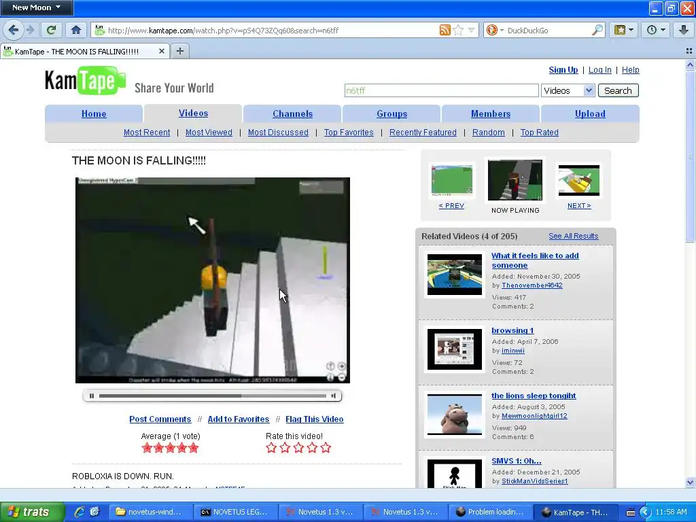The image size is (696, 522).
Task: Click the video player volume speaker icon
Action: coord(333,396)
